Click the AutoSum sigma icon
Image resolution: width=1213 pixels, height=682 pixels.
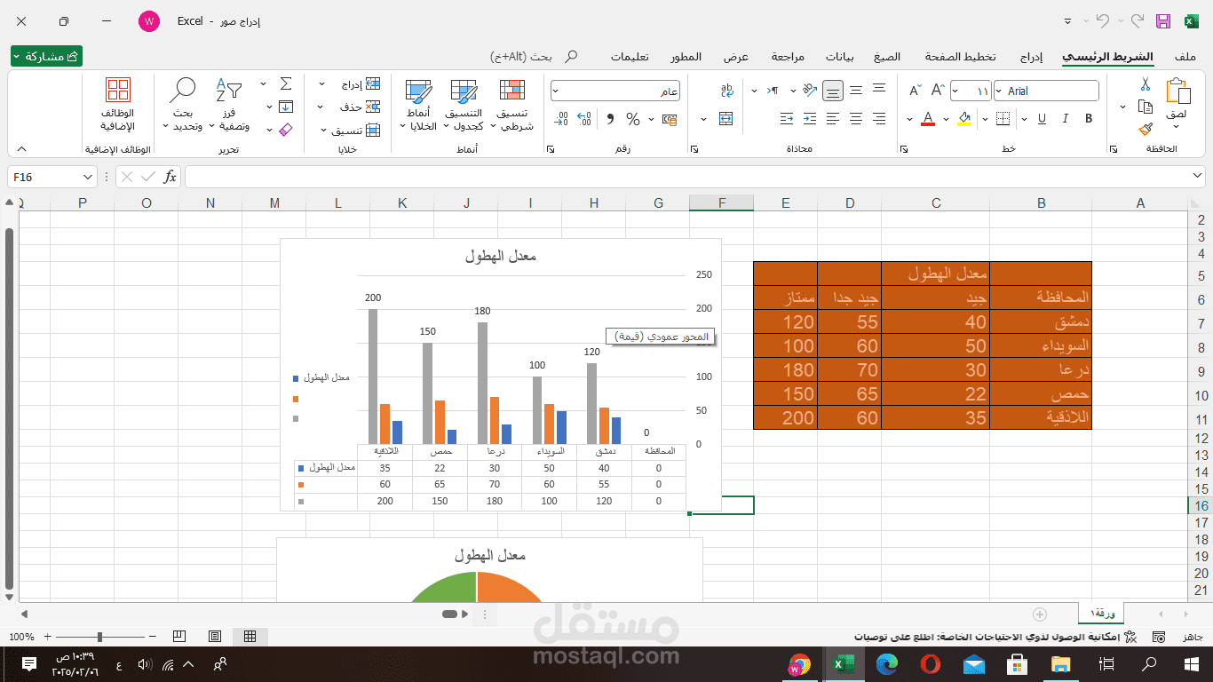[286, 84]
